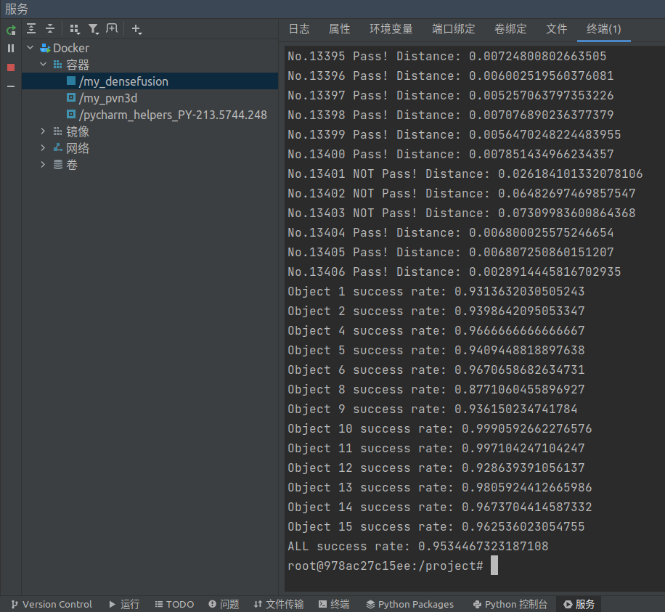Select the collapse all nodes icon
This screenshot has width=665, height=612.
pyautogui.click(x=49, y=28)
